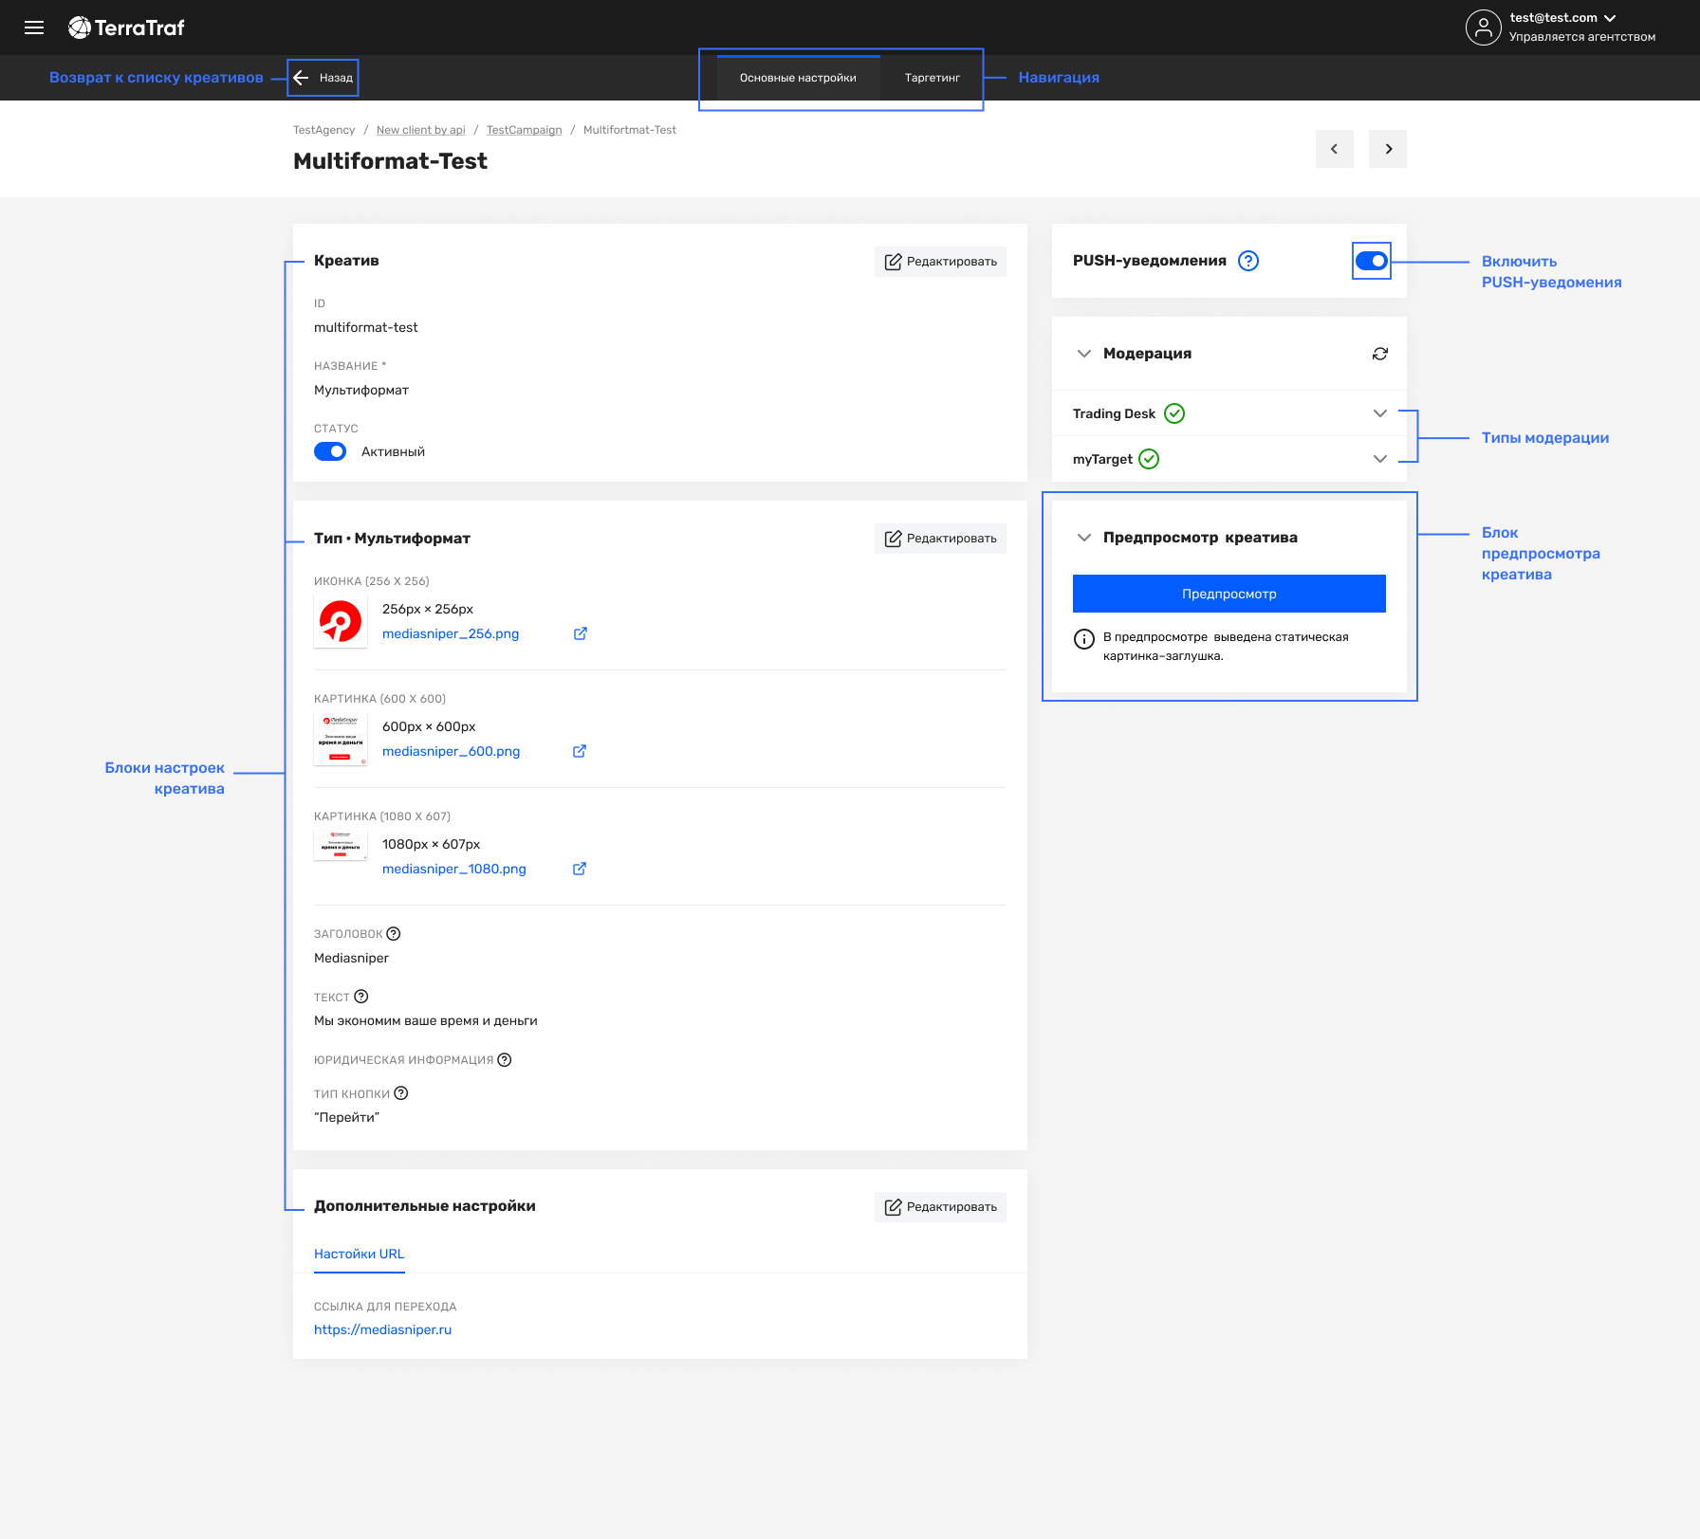Click the multiformat-test ID value

[x=366, y=327]
